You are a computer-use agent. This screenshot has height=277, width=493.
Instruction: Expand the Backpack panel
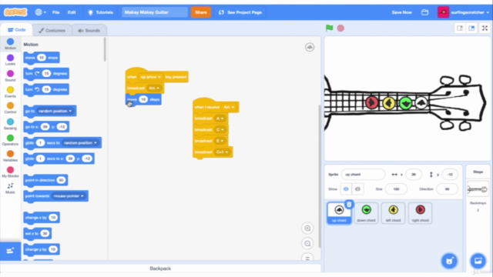tap(160, 269)
